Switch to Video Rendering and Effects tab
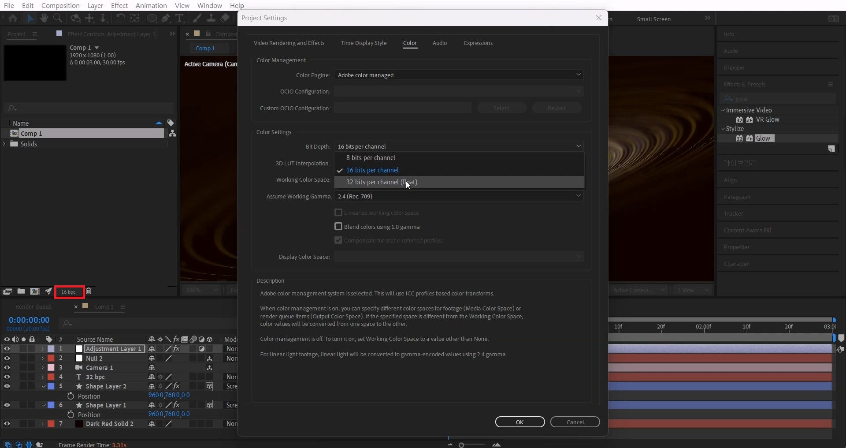 289,43
